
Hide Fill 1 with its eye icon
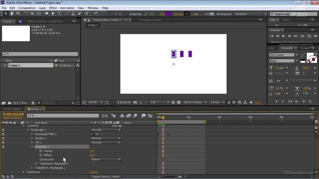[3, 143]
